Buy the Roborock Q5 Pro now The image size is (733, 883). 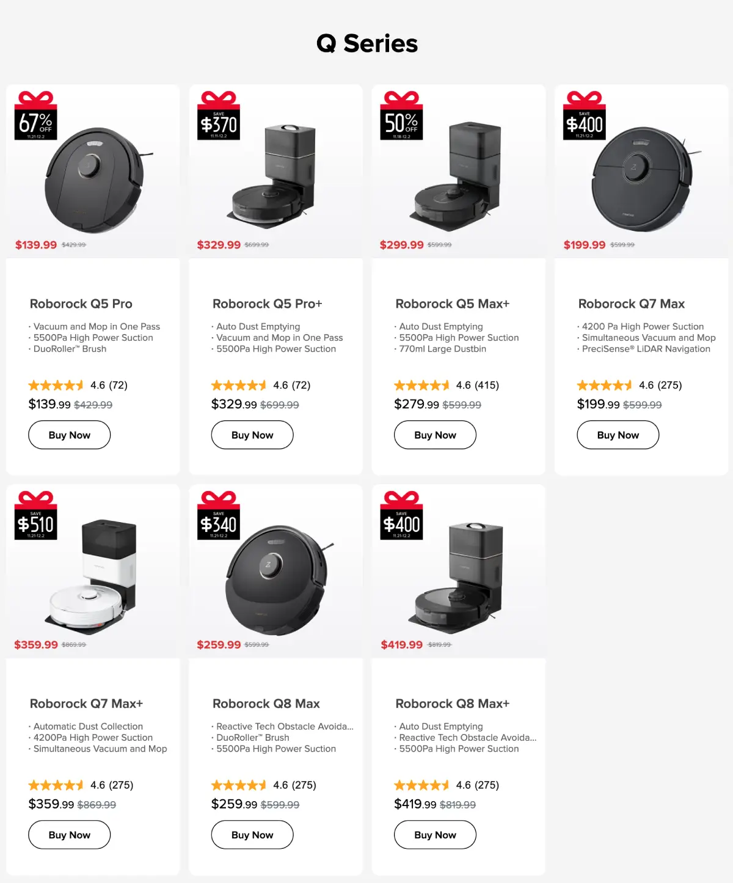[70, 435]
